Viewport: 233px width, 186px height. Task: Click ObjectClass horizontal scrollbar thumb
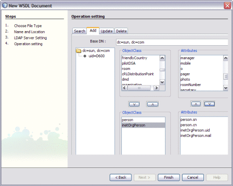coord(139,88)
